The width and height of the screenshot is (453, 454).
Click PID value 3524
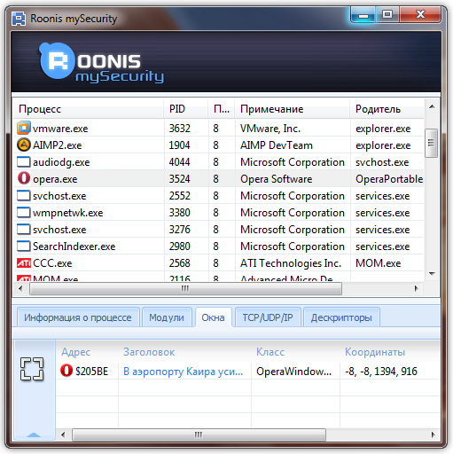pos(180,179)
